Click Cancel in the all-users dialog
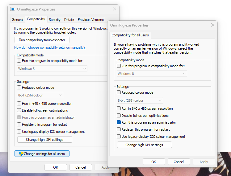 (x=179, y=162)
